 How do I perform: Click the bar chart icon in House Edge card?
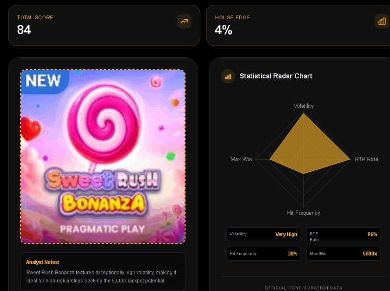(382, 21)
